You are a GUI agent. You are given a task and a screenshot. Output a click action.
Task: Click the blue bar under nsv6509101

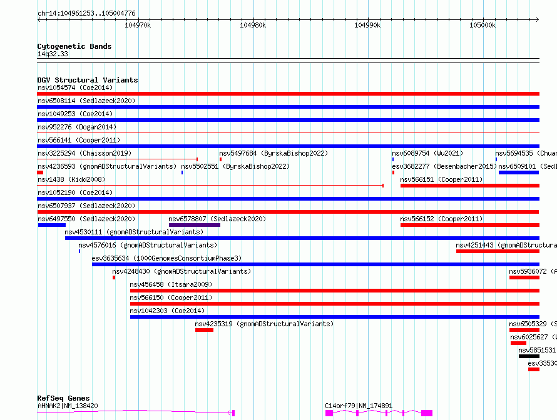point(519,172)
